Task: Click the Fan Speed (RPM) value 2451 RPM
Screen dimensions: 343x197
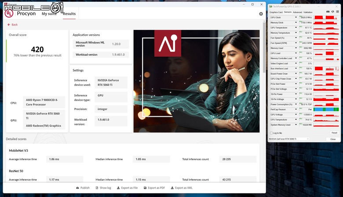Action: [x=307, y=43]
